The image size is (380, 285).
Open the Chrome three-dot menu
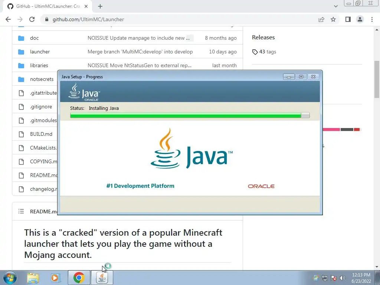[x=372, y=19]
